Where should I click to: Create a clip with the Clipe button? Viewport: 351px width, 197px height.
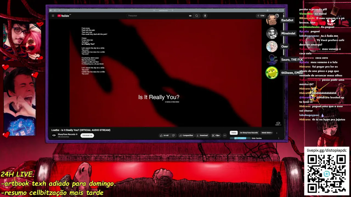pos(216,135)
